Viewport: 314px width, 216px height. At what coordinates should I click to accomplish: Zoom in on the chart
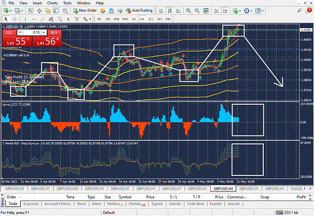(188, 11)
